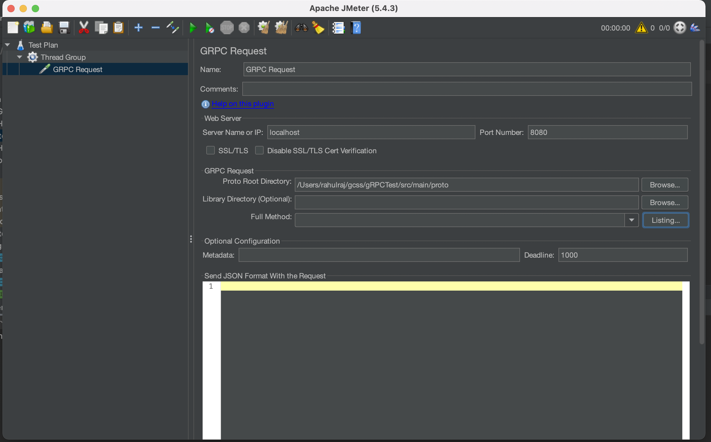Image resolution: width=711 pixels, height=442 pixels.
Task: Collapse the tree with the minus icon
Action: click(x=155, y=27)
